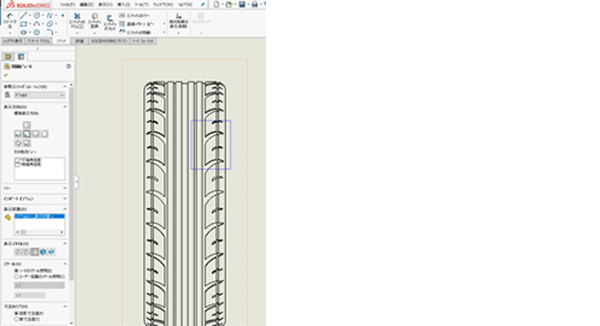Select the Ellipse sketch tool
The width and height of the screenshot is (600, 326).
click(x=50, y=24)
